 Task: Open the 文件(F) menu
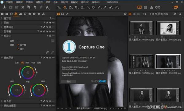coord(10,2)
